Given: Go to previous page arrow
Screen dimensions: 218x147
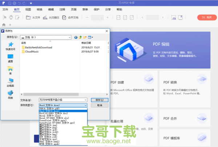Looking at the screenshot, I should pyautogui.click(x=142, y=17).
